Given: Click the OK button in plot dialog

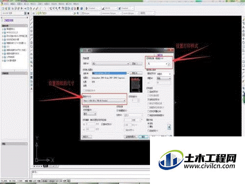Looking at the screenshot, I should click(143, 137).
